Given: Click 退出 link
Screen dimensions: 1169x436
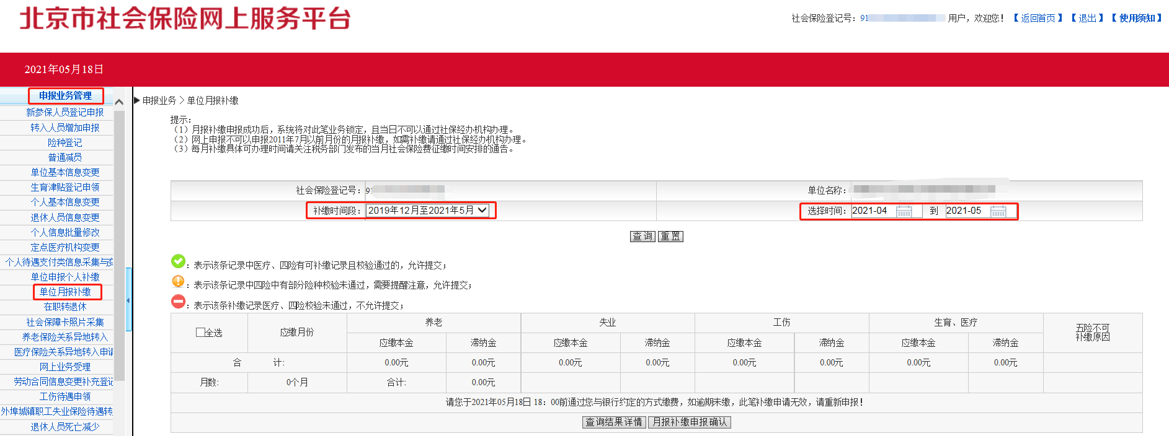Looking at the screenshot, I should [x=1087, y=19].
